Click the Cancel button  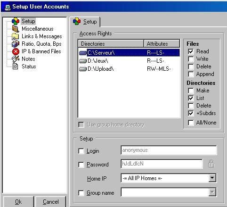pos(51,202)
